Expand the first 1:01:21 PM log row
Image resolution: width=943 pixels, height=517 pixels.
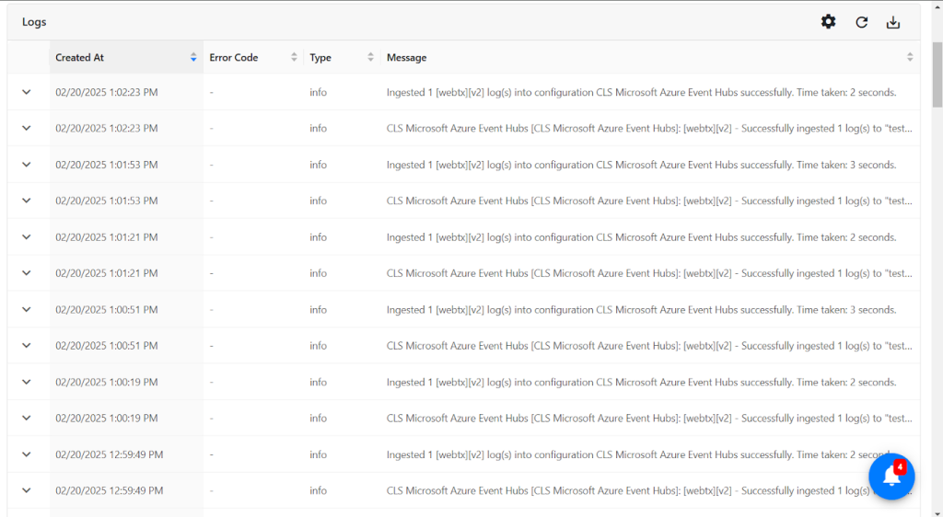click(x=27, y=236)
